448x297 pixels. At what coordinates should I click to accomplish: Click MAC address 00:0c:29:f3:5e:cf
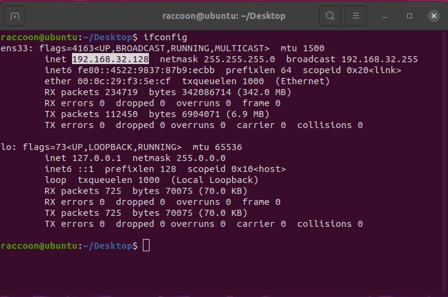pyautogui.click(x=124, y=81)
